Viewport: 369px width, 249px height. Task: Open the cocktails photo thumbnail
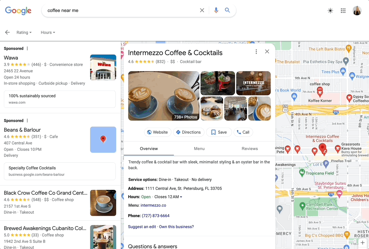(x=218, y=83)
